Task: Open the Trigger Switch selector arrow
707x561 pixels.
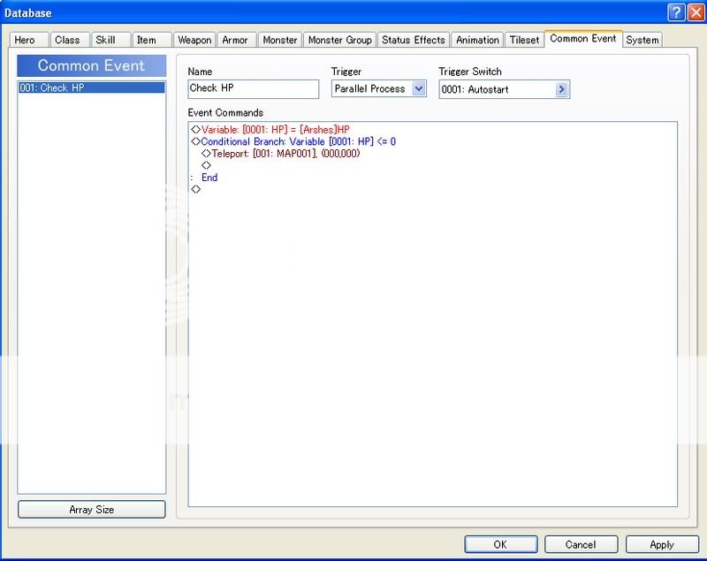Action: point(561,89)
